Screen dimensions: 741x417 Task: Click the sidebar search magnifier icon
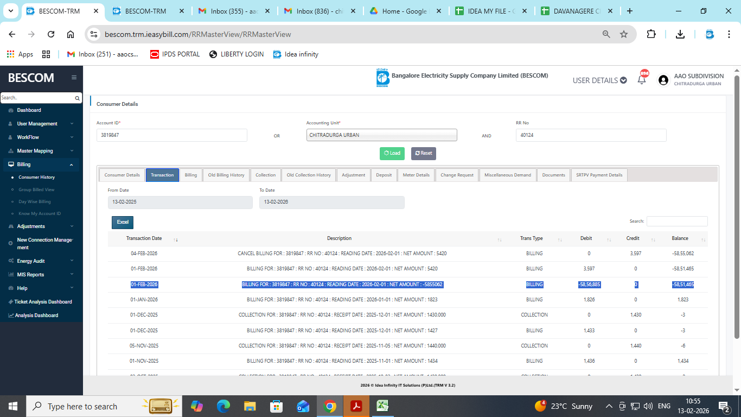78,98
